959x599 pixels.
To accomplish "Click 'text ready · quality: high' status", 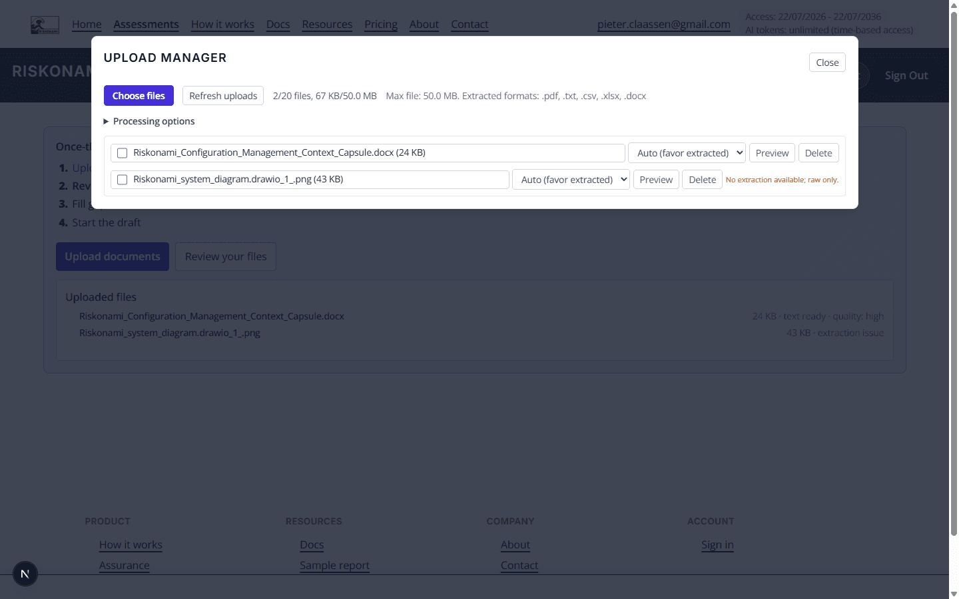I will [834, 316].
